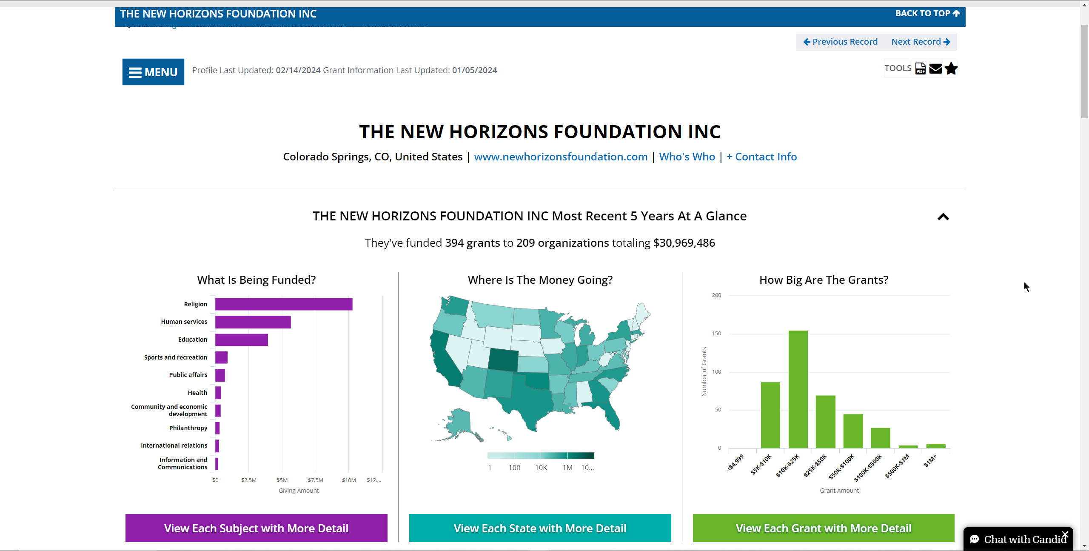
Task: Open Who's Who link
Action: (x=687, y=157)
